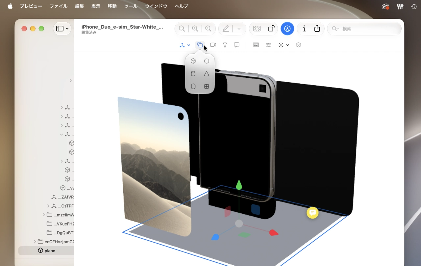The width and height of the screenshot is (421, 266).
Task: Select the sphere primitive in the shapes popover
Action: coord(207,61)
